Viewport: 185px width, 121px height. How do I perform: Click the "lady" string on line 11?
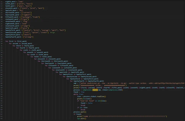click(x=21, y=2)
